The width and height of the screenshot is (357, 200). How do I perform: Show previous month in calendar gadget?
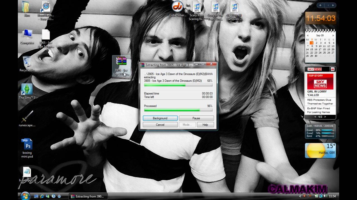pyautogui.click(x=307, y=36)
